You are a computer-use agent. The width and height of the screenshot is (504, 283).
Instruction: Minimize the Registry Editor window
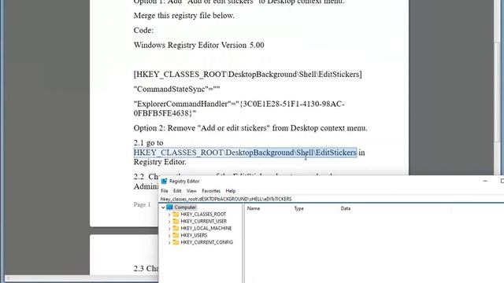[485, 182]
